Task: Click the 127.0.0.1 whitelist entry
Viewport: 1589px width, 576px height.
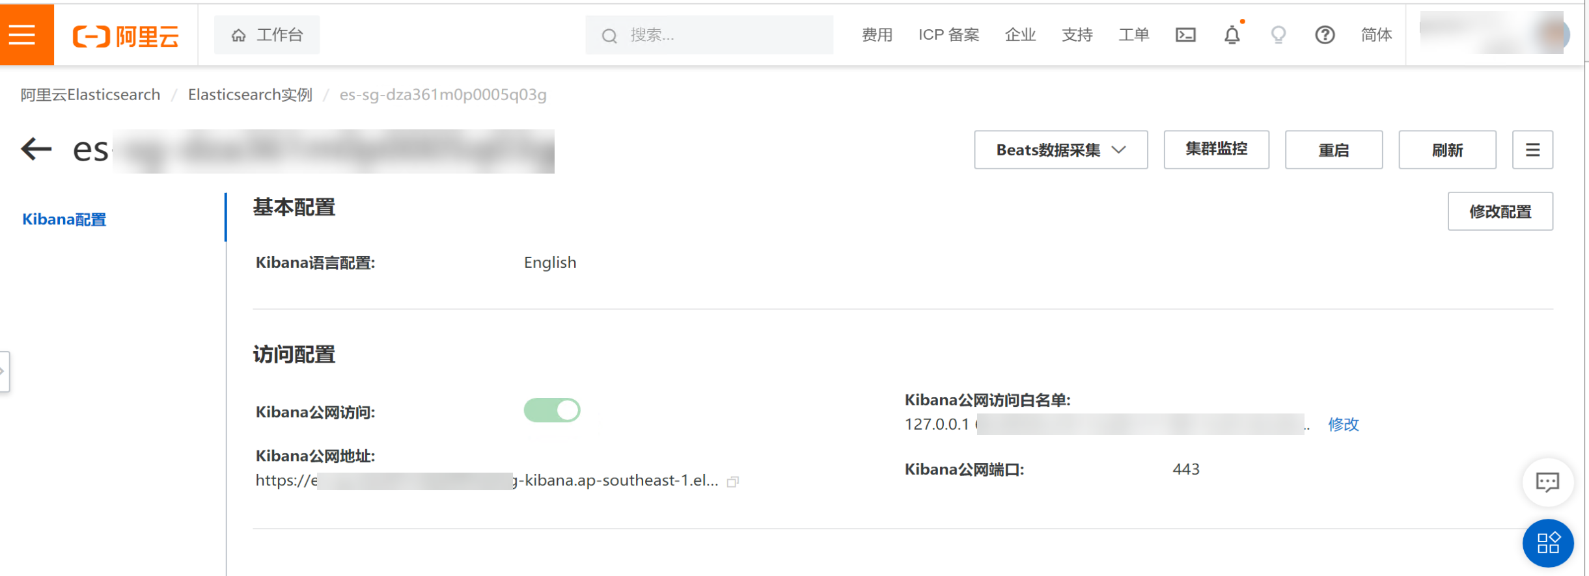Action: 937,425
